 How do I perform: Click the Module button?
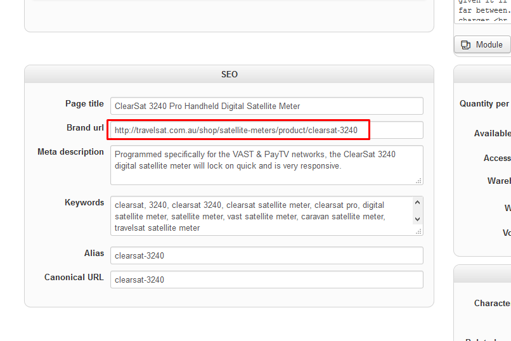pos(482,44)
